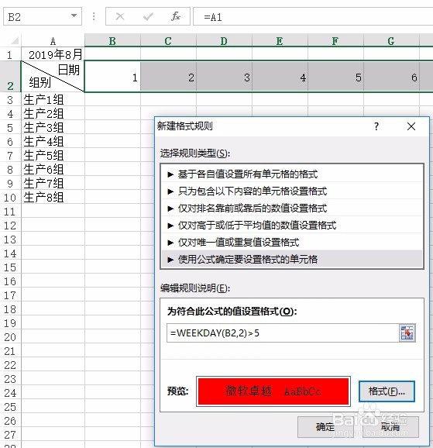Click the formula bar confirm checkmark icon
Screen dimensions: 433x448
tap(148, 16)
